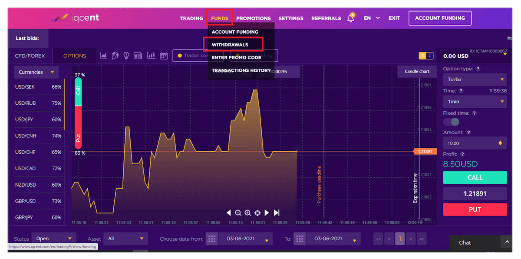Move chart forward with right arrow icon
Screen dimensions: 521x259
pos(267,213)
